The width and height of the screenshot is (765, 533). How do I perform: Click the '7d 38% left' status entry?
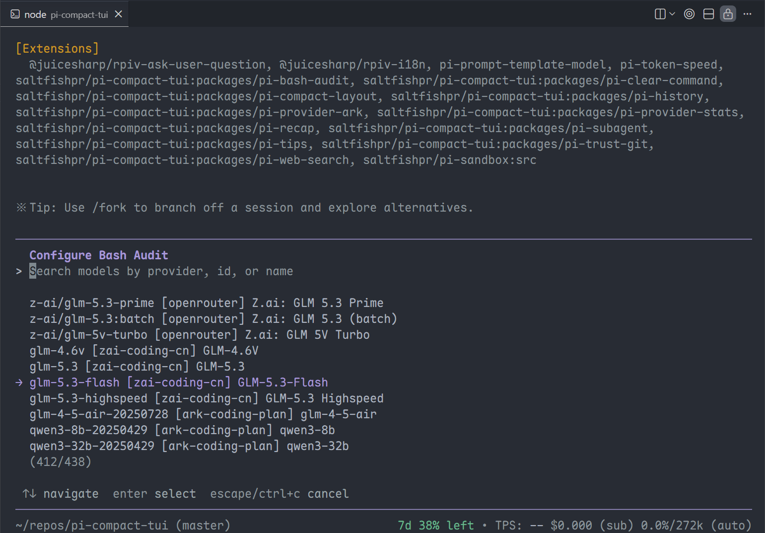coord(436,526)
